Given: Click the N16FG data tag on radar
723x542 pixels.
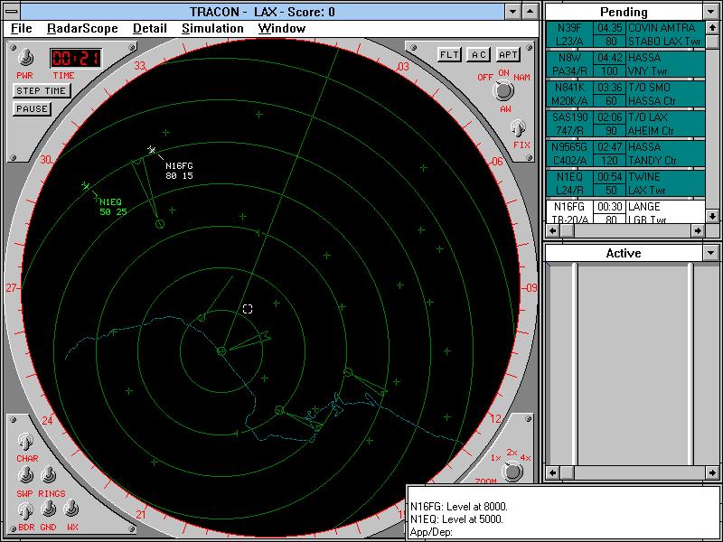Looking at the screenshot, I should pyautogui.click(x=179, y=171).
